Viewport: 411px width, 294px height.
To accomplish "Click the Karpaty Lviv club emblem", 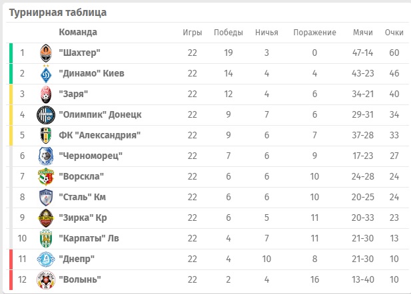I will [45, 239].
